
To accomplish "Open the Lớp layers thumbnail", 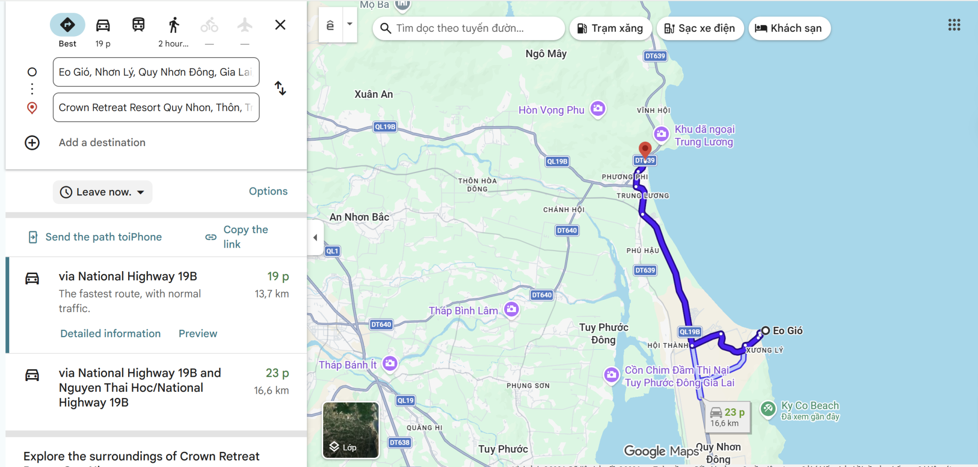I will pyautogui.click(x=351, y=430).
